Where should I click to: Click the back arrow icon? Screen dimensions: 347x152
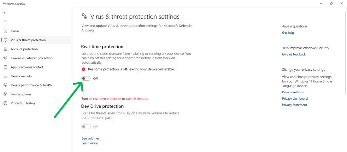[5, 13]
